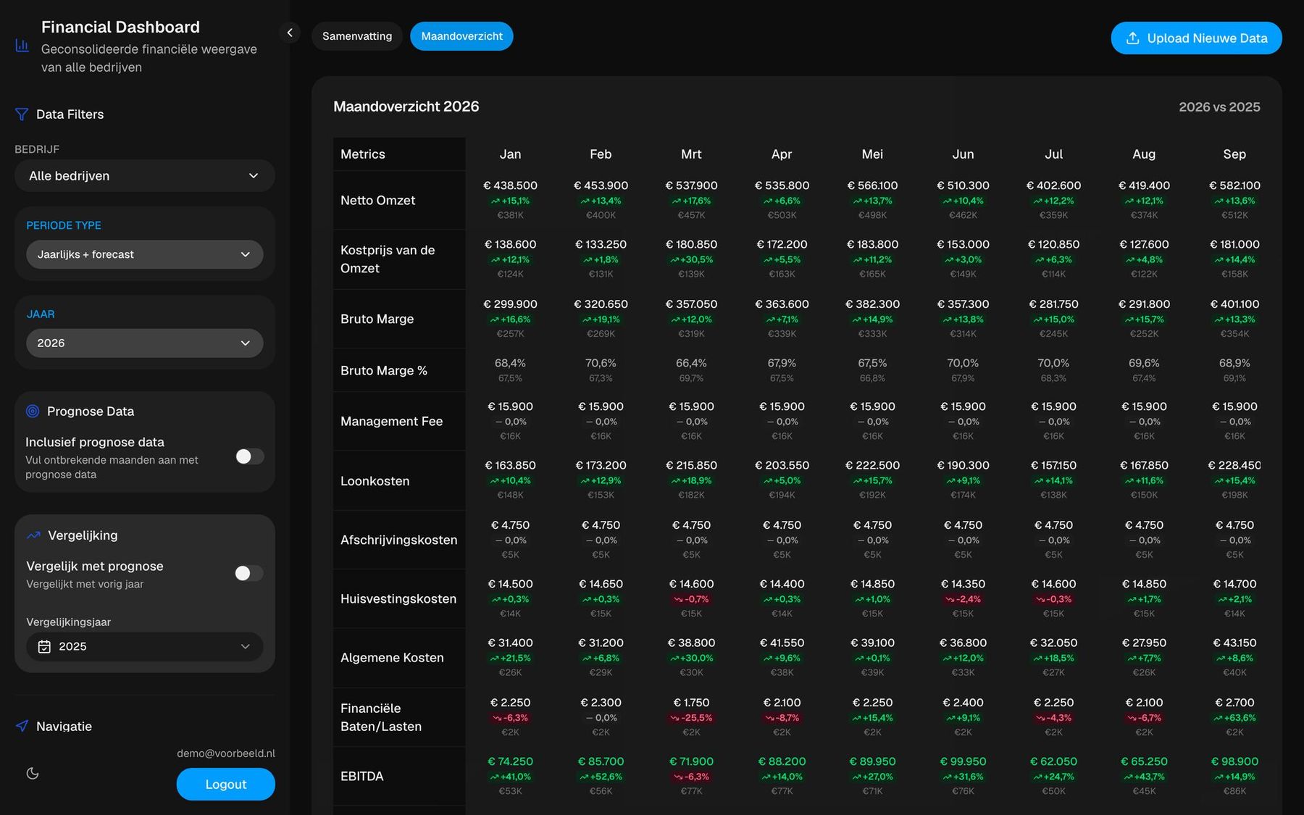1304x815 pixels.
Task: Click the Algemene Kosten row label
Action: [x=392, y=658]
